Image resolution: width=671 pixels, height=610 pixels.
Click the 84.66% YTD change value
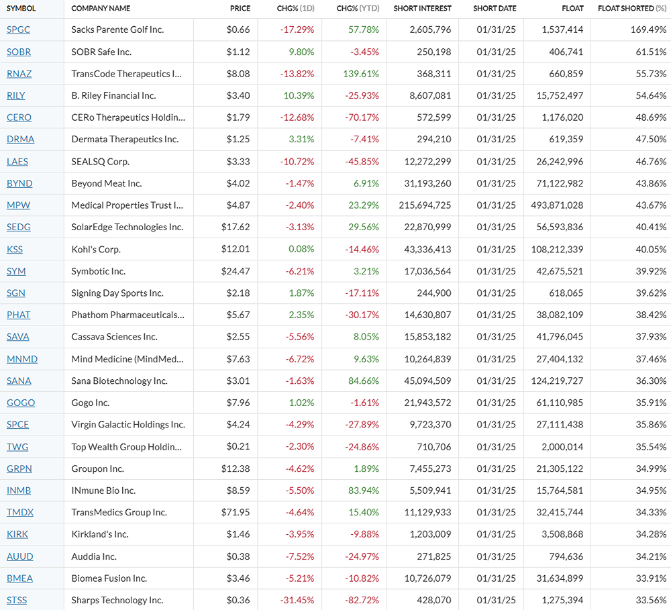click(363, 380)
